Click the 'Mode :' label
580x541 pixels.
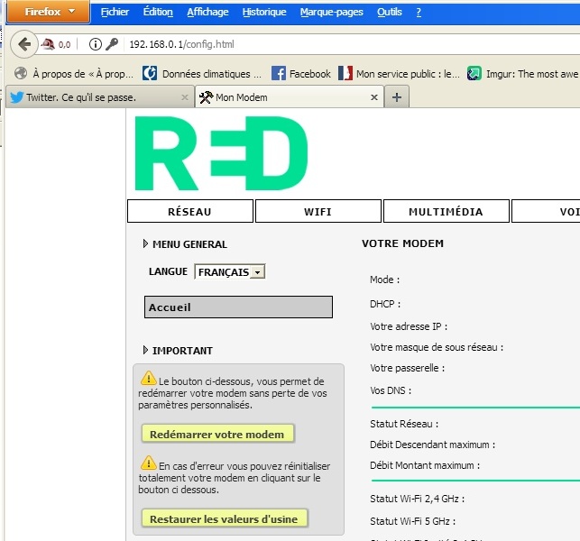[x=384, y=280]
